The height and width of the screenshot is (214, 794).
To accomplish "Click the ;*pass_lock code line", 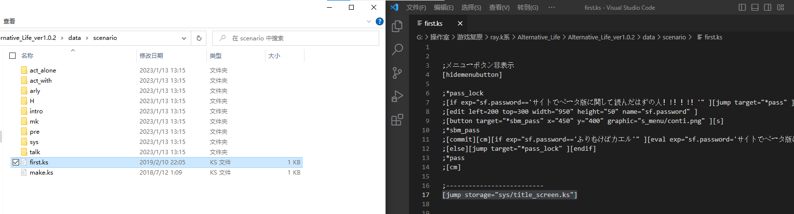I will [x=463, y=93].
